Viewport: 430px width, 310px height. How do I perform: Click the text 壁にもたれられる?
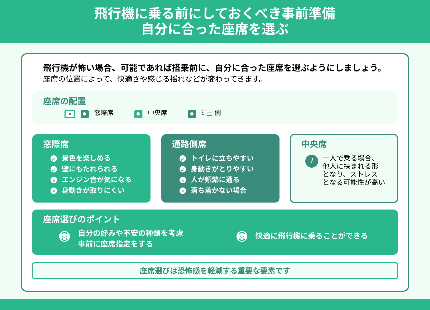coord(89,169)
